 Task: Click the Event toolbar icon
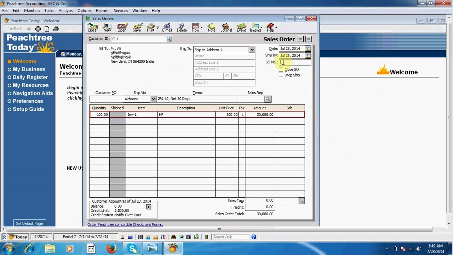(241, 28)
